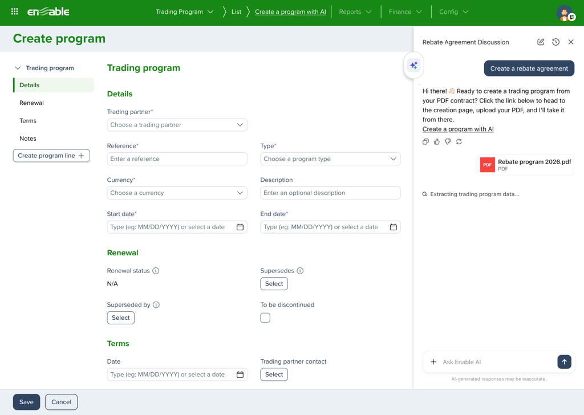The image size is (584, 415).
Task: Regenerate the AI response
Action: (459, 141)
